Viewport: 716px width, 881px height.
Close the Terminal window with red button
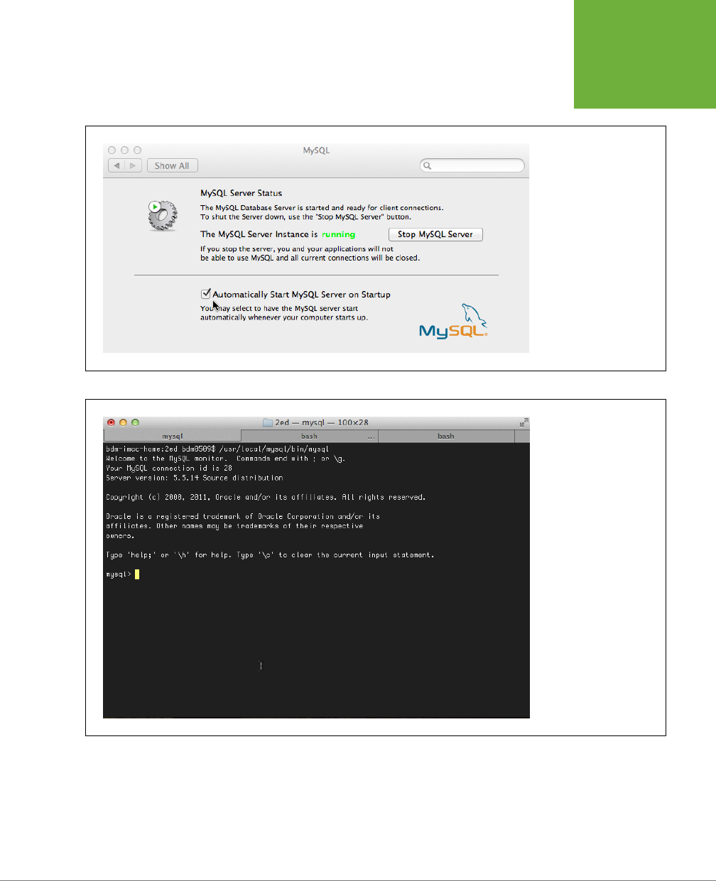pos(111,422)
